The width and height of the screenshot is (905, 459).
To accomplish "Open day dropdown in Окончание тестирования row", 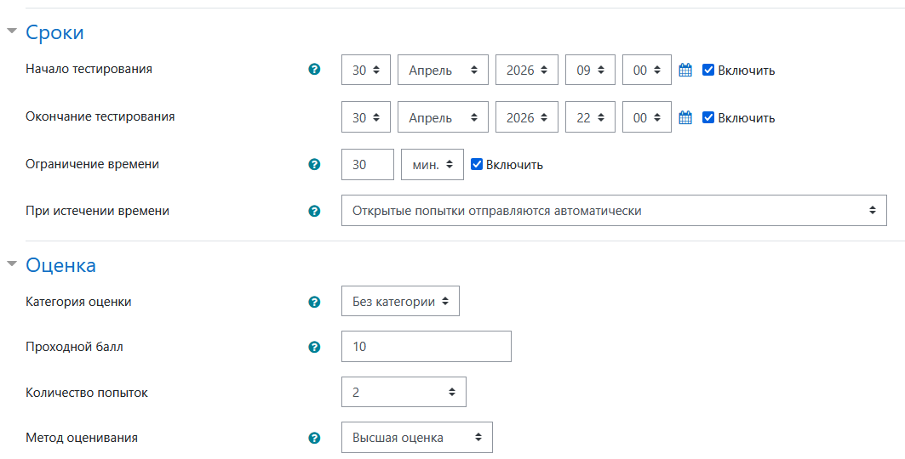I will coord(366,117).
